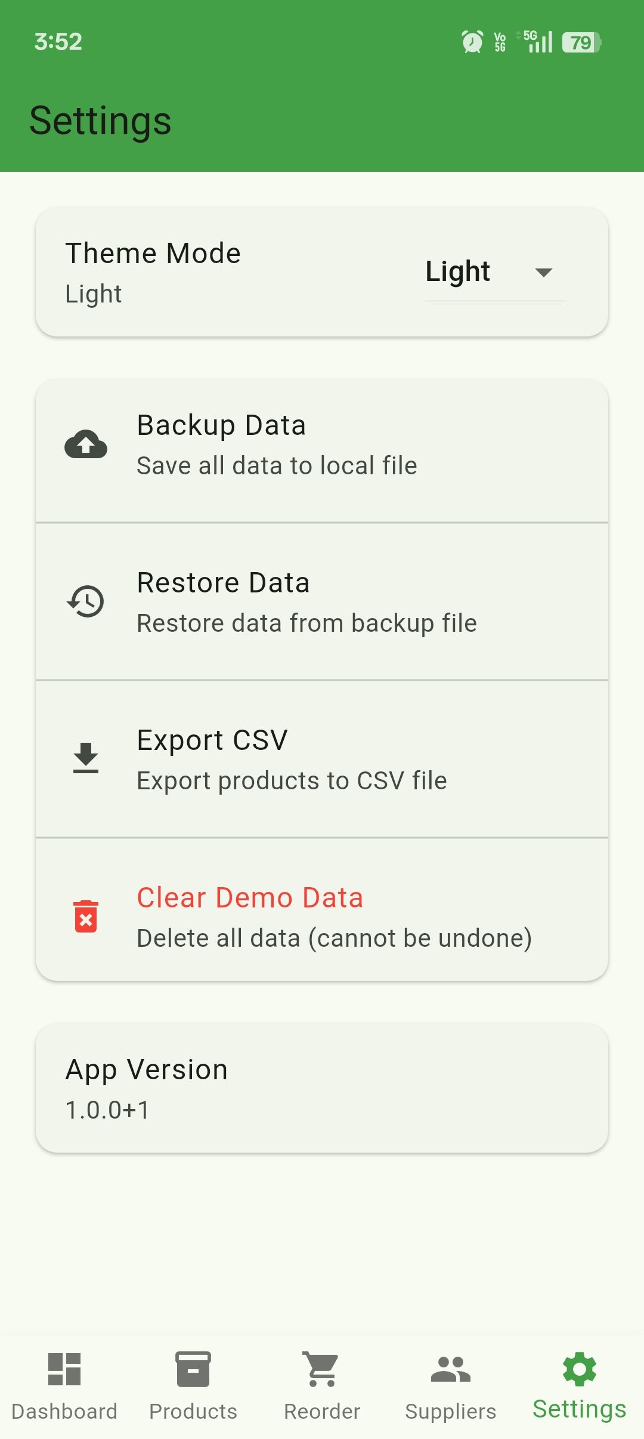Open Dashboard via its grid icon
Viewport: 644px width, 1439px height.
pyautogui.click(x=64, y=1369)
